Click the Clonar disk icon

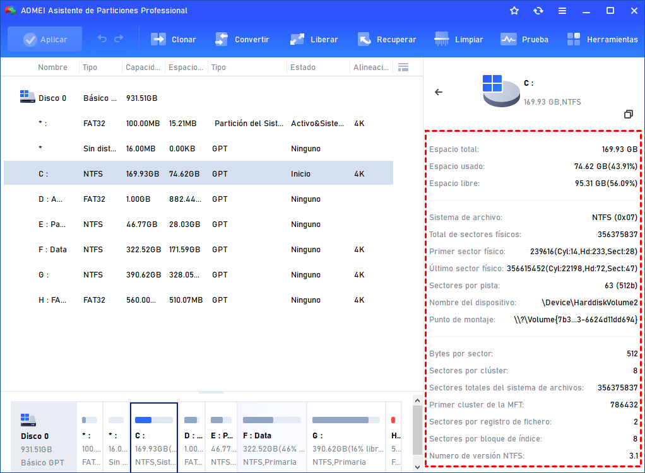click(158, 39)
